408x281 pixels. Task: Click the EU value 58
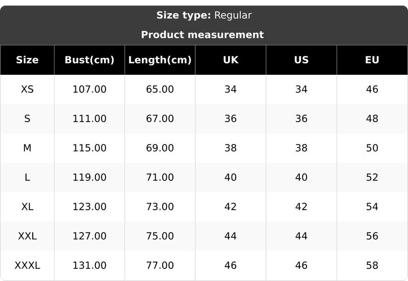click(372, 265)
